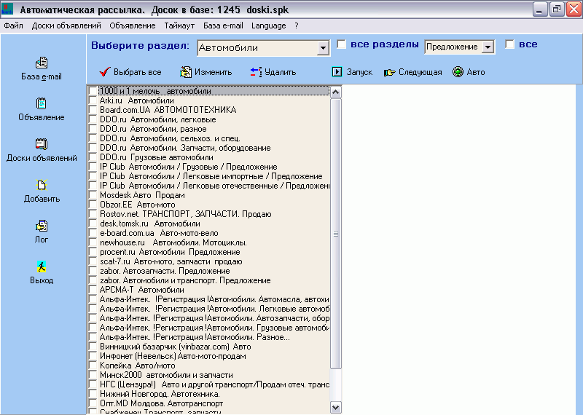Open the Объявление menu

[x=133, y=25]
